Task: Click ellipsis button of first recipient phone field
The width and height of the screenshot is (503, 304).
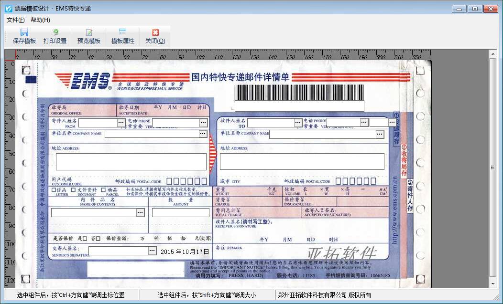Action: (x=364, y=122)
